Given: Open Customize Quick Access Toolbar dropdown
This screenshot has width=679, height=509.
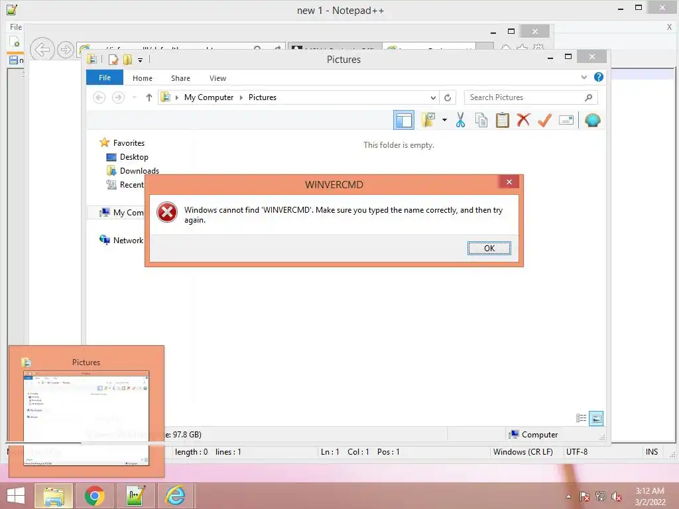Looking at the screenshot, I should [x=141, y=60].
